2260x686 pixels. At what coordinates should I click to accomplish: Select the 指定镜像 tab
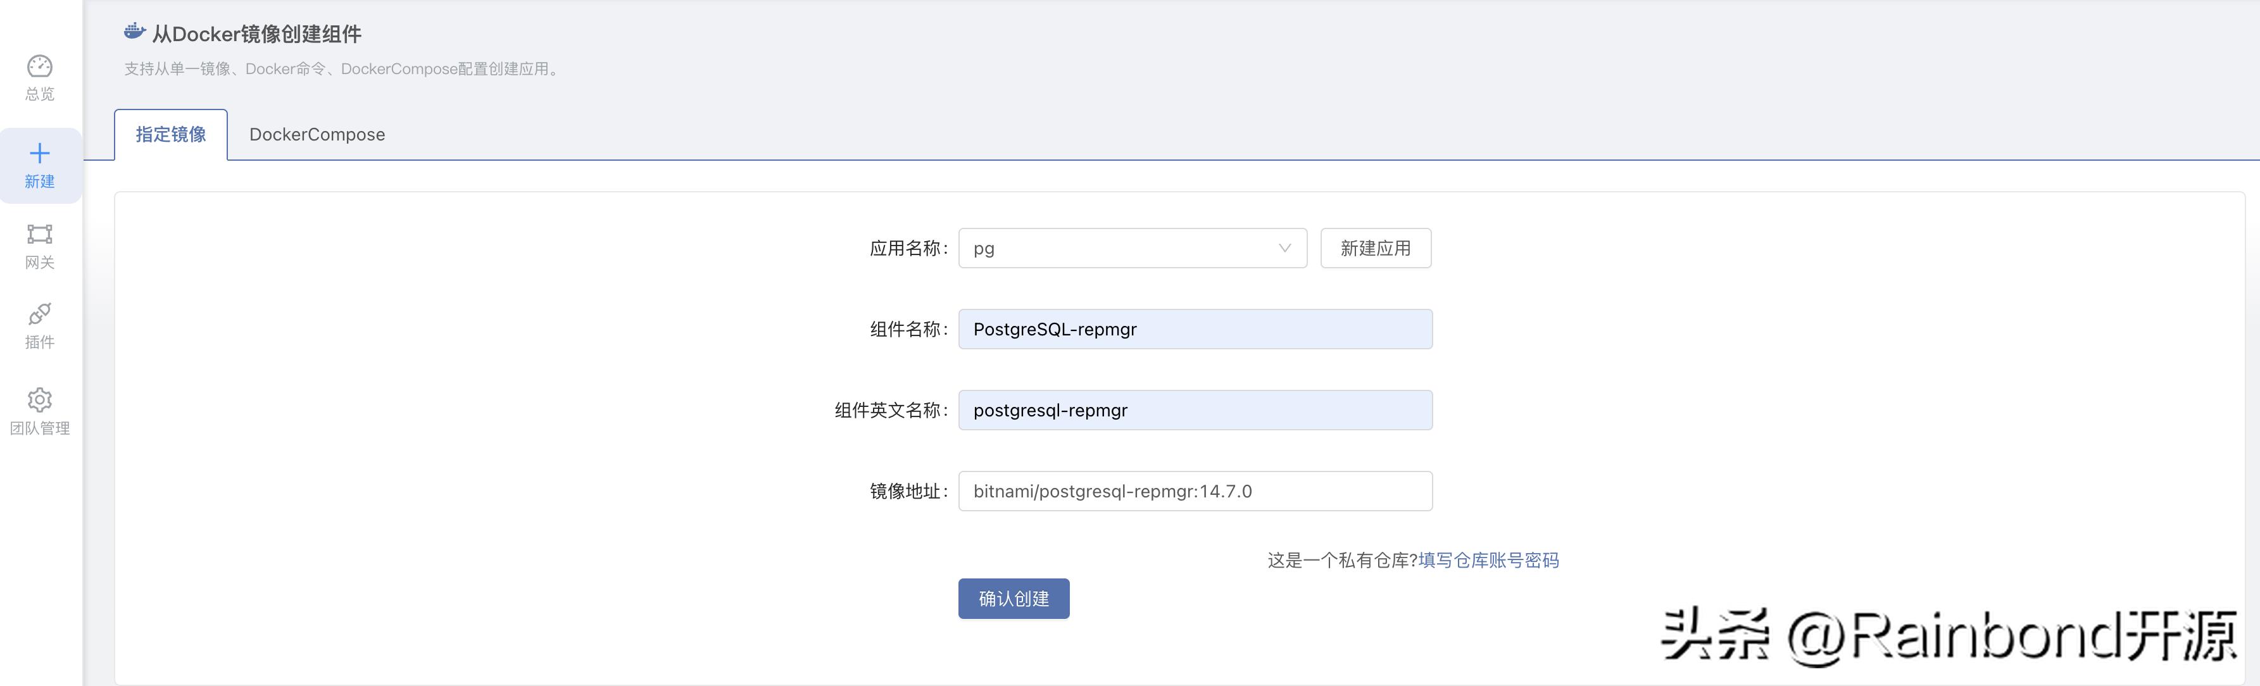[x=170, y=134]
